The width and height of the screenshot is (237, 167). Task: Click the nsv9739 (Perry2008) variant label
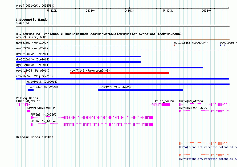31,37
